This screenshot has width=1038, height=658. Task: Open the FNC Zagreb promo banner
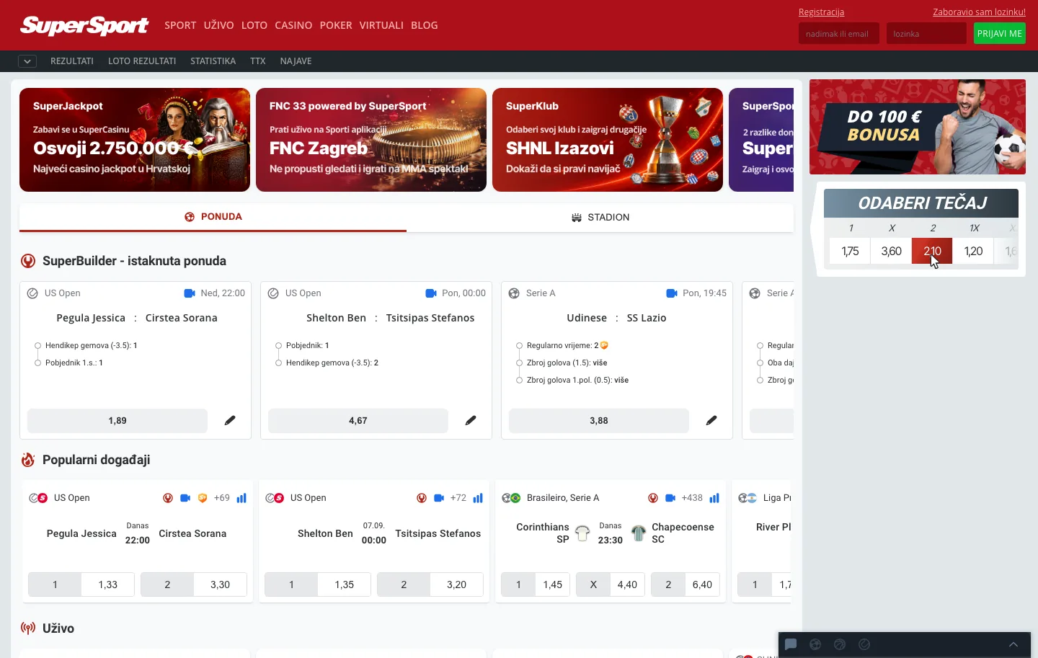coord(371,140)
